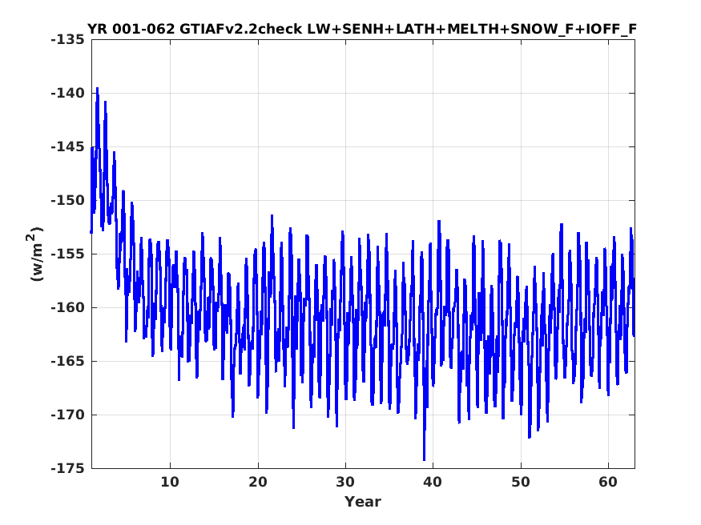This screenshot has height=525, width=701.
Task: Click the plot title starting "YR 001-062 GTIAFv2.2check"
Action: [361, 29]
